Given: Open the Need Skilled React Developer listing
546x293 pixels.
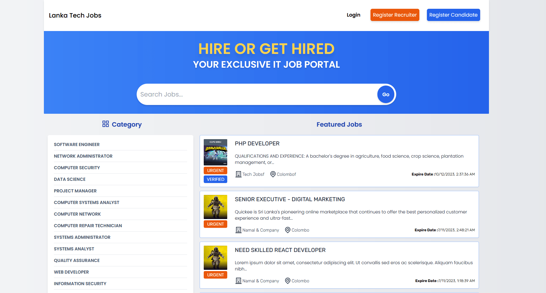Looking at the screenshot, I should pos(280,250).
